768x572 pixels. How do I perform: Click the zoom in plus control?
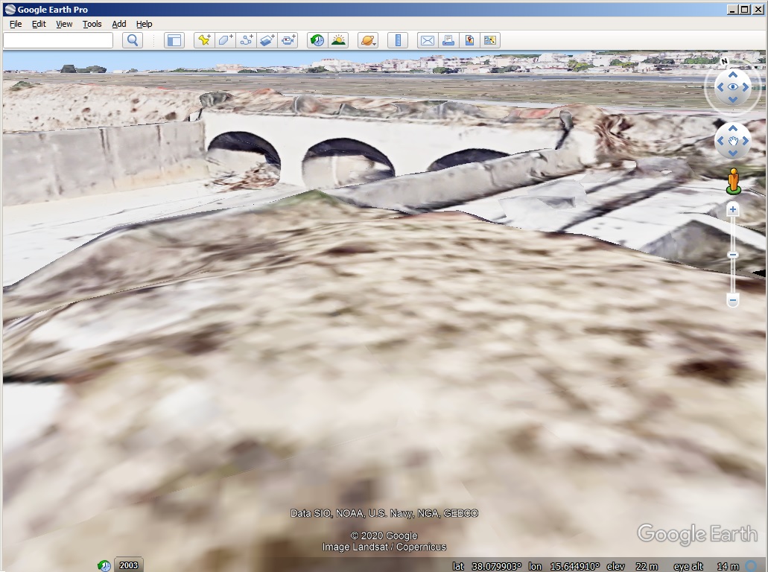click(x=732, y=209)
